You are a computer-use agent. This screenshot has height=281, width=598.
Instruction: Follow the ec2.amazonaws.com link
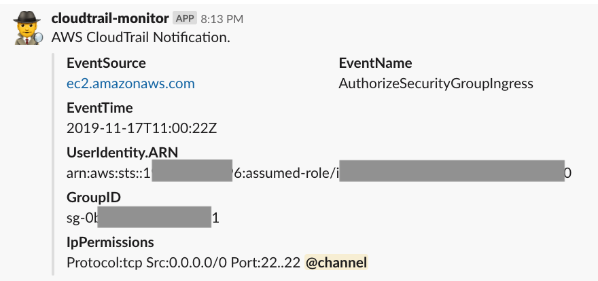(x=130, y=83)
